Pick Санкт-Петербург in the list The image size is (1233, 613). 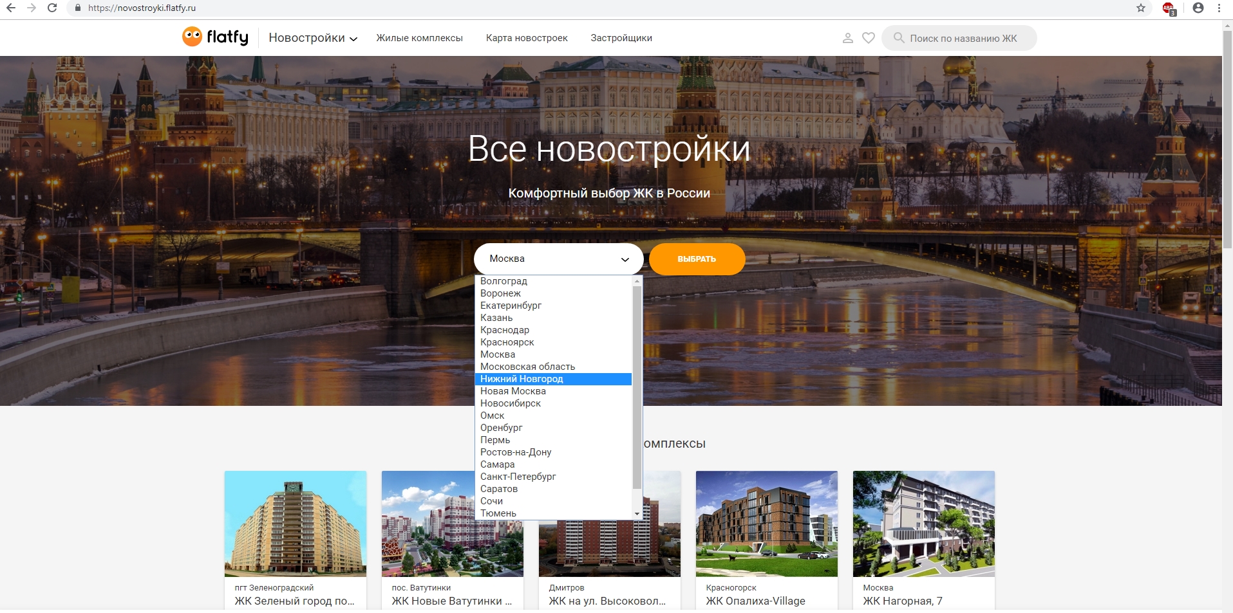click(554, 477)
